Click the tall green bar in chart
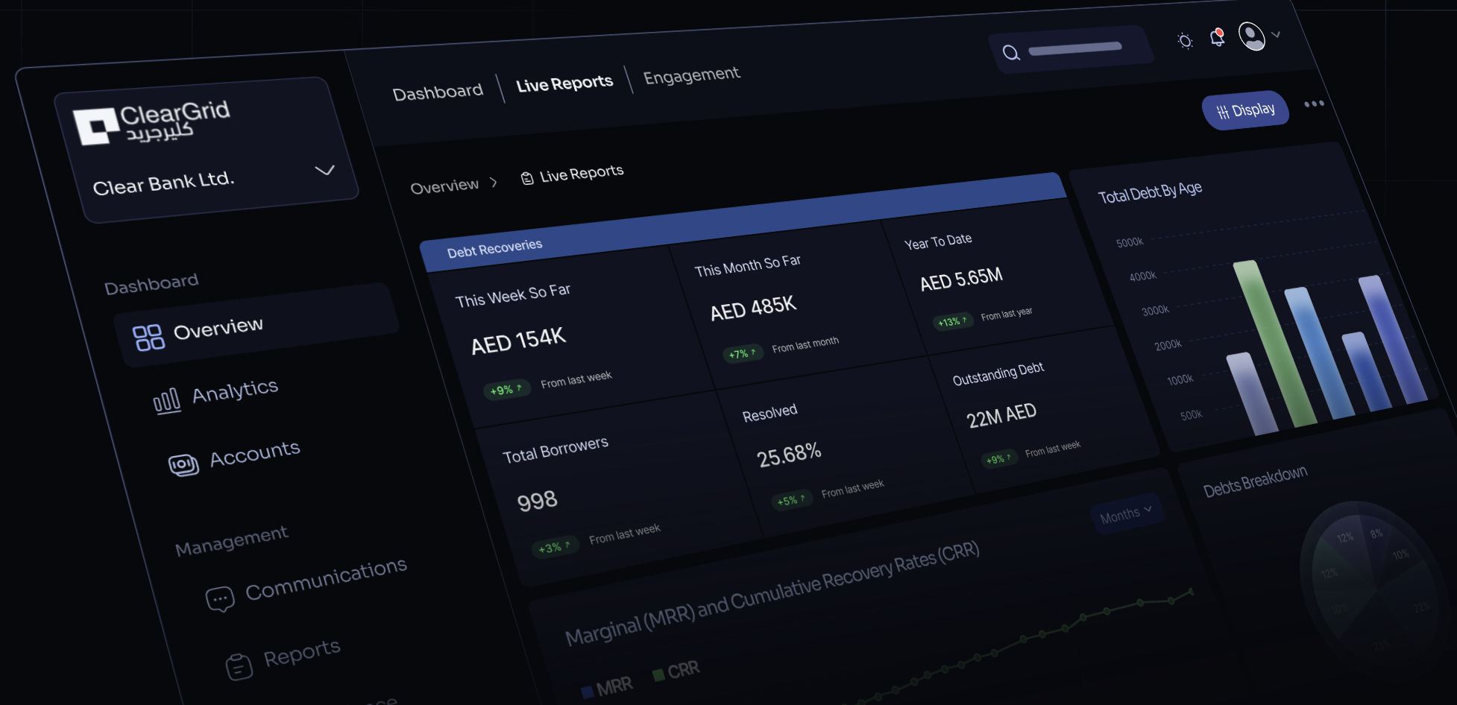The image size is (1457, 705). point(1274,343)
